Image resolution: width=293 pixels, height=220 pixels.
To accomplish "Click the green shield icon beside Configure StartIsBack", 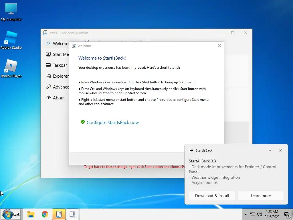I will pyautogui.click(x=83, y=122).
